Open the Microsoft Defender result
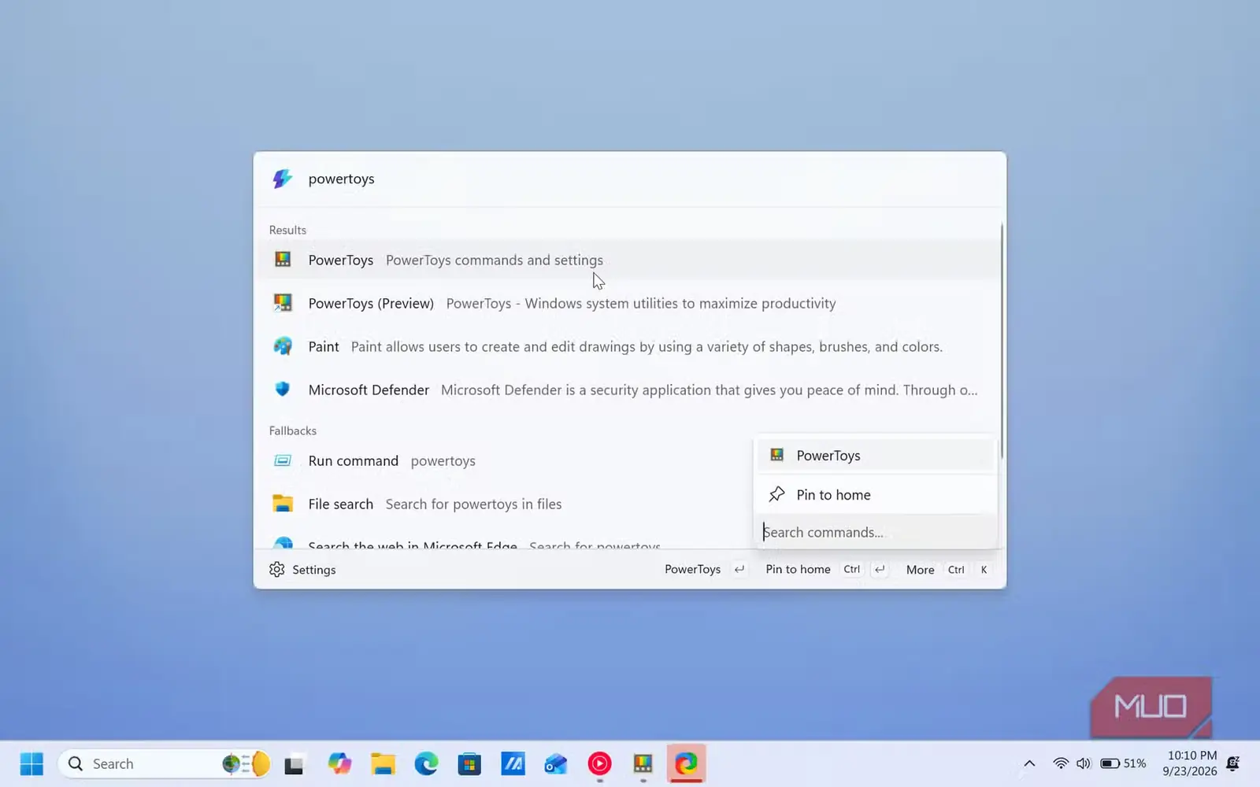 (628, 390)
